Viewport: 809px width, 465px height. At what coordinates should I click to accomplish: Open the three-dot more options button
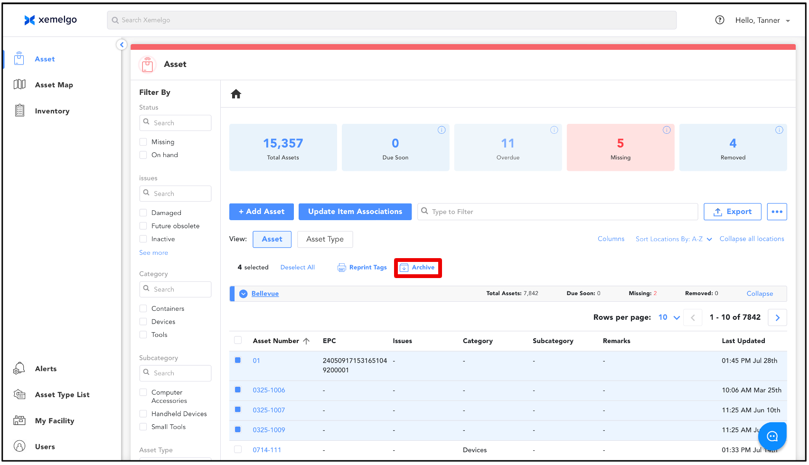point(777,212)
